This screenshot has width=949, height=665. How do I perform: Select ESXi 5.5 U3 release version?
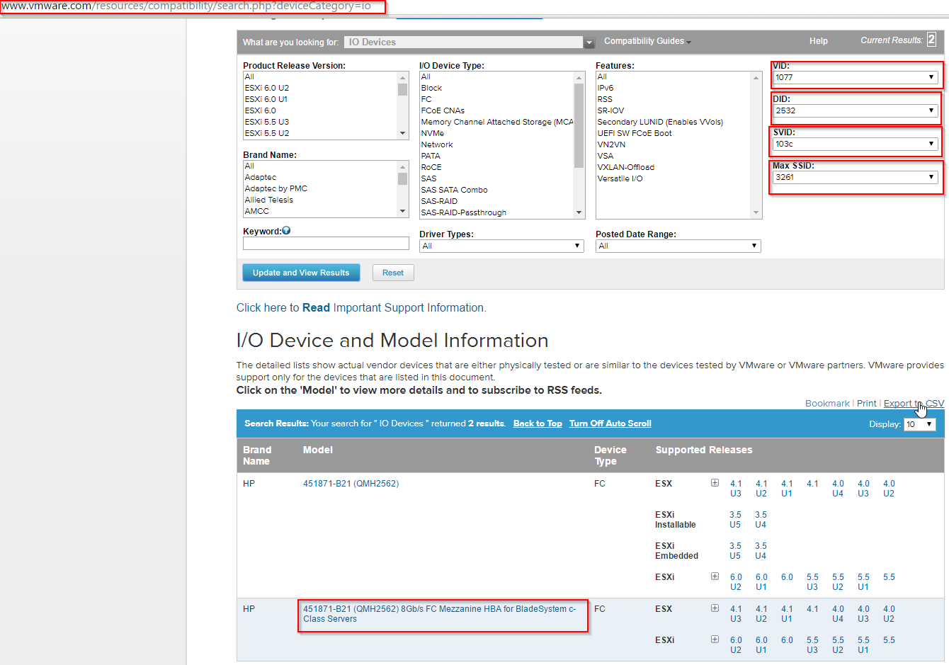(267, 122)
